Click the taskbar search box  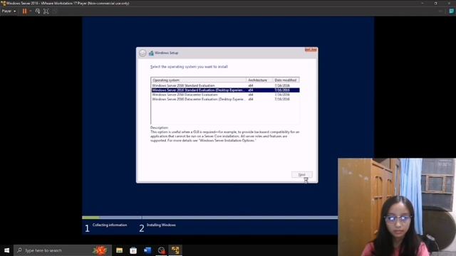(63, 250)
